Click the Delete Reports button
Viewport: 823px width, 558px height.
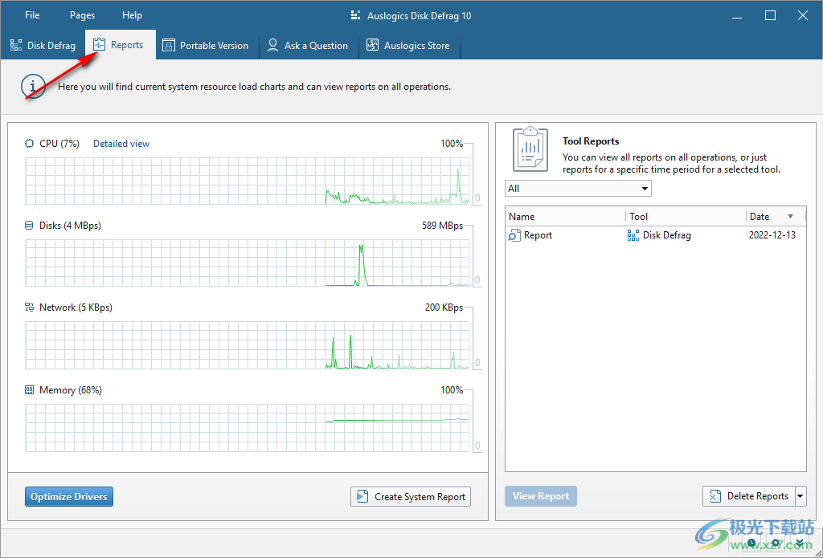pyautogui.click(x=748, y=496)
